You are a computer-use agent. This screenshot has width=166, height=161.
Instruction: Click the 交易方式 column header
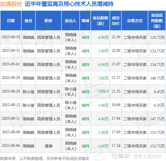point(135,21)
